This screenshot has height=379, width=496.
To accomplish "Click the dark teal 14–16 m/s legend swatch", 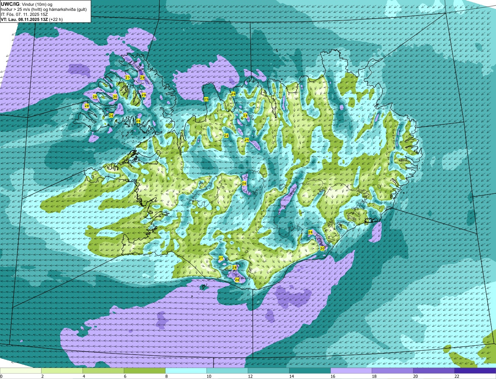I will point(310,370).
